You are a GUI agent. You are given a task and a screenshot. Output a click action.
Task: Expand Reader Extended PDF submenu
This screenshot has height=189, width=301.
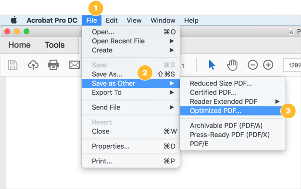(233, 101)
